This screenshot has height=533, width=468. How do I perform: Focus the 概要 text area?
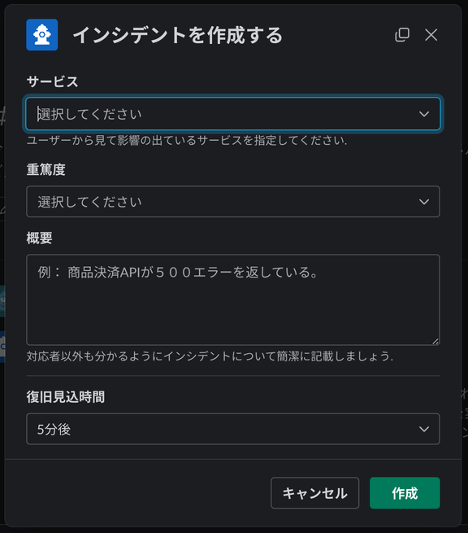tap(233, 299)
